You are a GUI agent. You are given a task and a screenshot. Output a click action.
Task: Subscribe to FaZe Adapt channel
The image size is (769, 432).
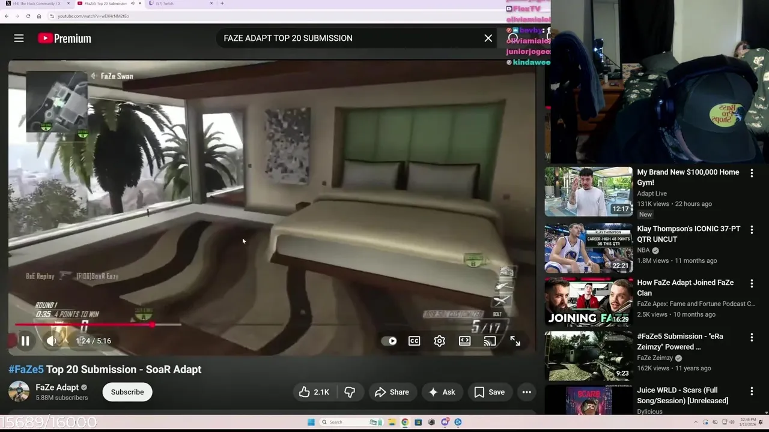[127, 392]
